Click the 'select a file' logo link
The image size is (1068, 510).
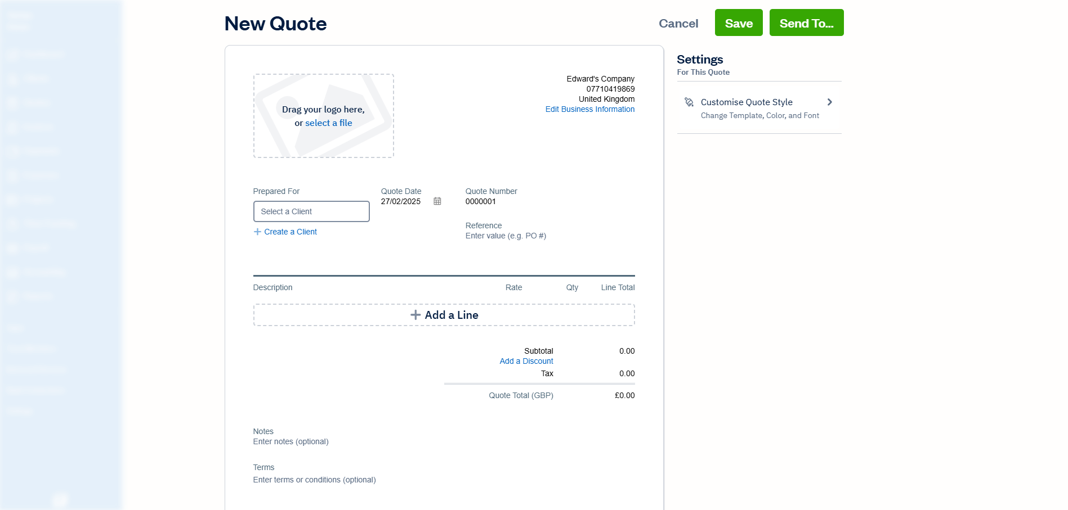(329, 123)
